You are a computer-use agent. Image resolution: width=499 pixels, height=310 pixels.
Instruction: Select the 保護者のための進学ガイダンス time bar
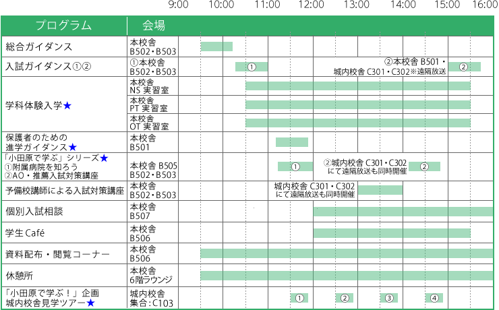pos(291,142)
